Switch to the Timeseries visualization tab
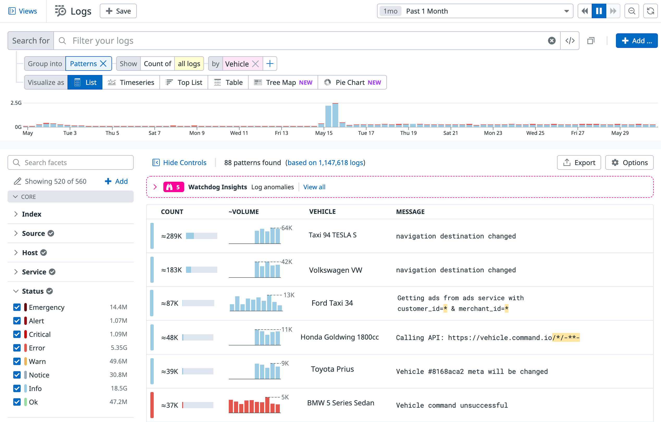This screenshot has width=661, height=422. point(131,82)
